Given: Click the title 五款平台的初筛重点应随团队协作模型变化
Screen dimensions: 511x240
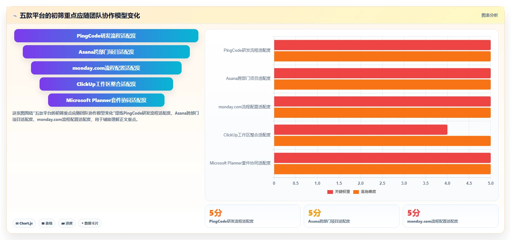Looking at the screenshot, I should [80, 15].
